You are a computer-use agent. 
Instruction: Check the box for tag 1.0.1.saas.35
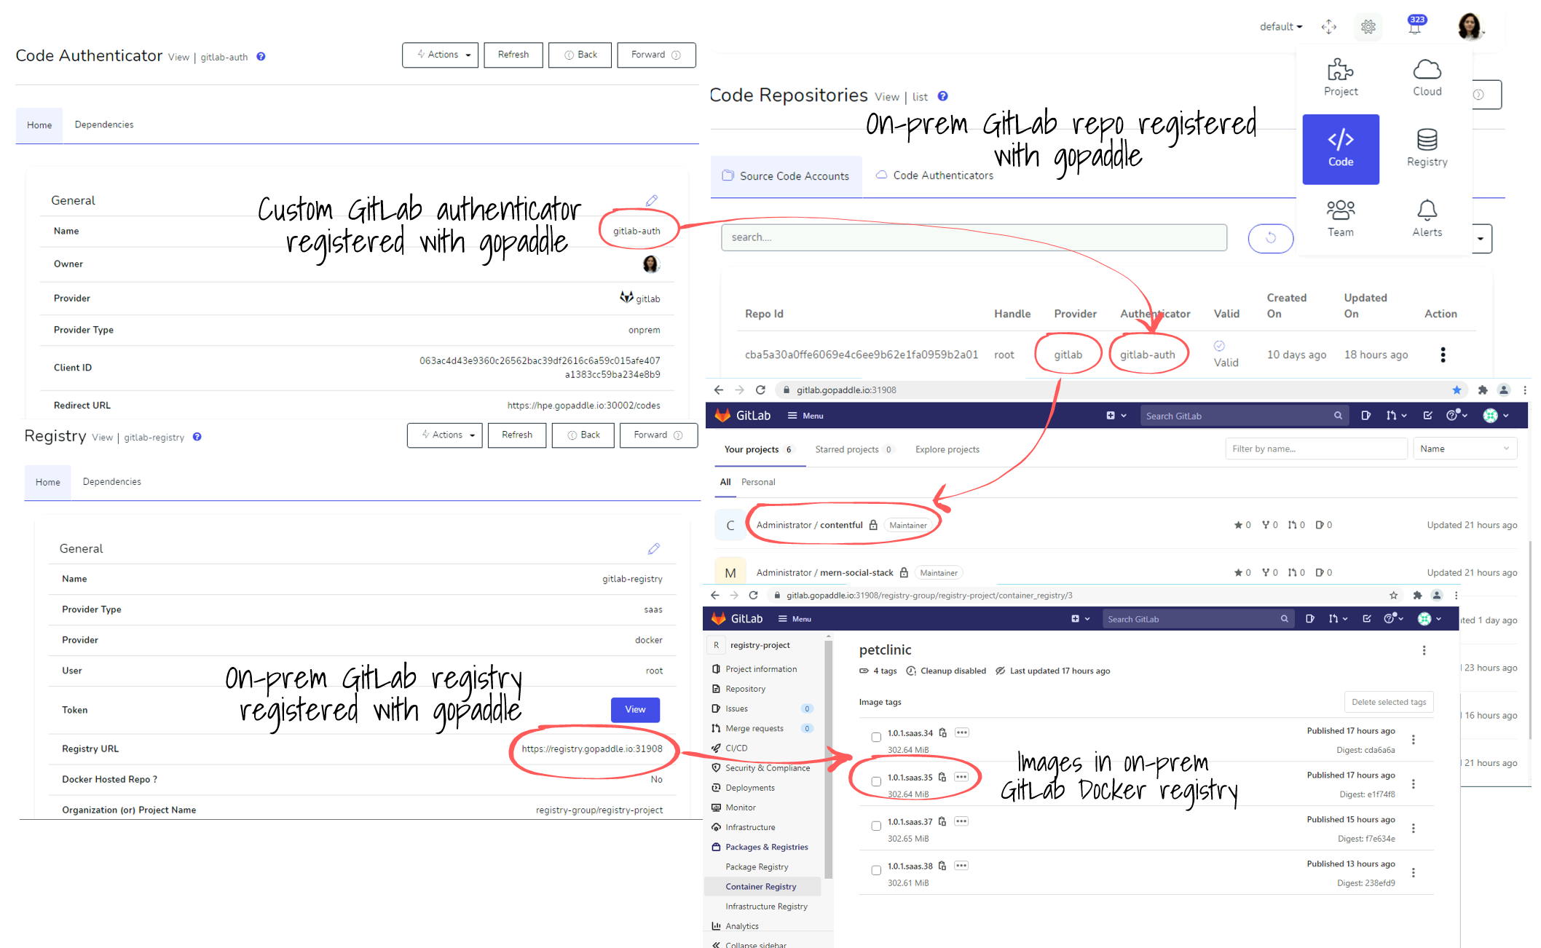(876, 782)
